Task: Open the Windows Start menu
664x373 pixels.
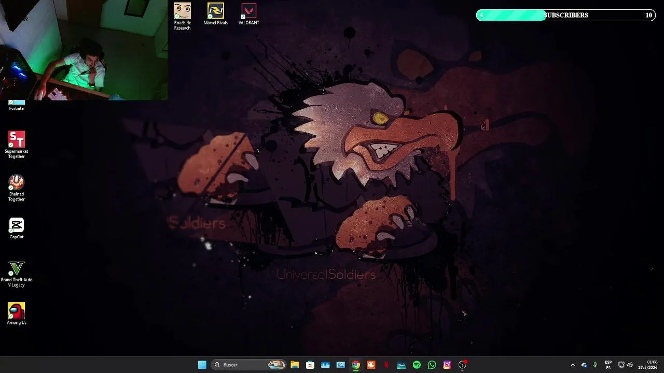Action: point(202,365)
